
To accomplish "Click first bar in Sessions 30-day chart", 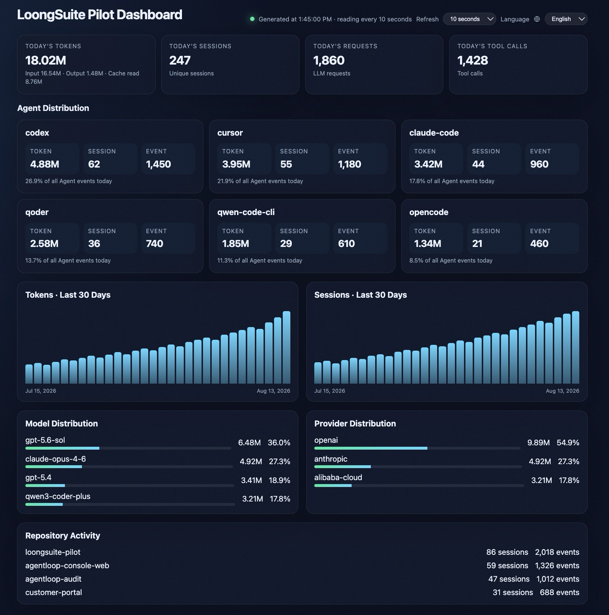I will [x=318, y=373].
